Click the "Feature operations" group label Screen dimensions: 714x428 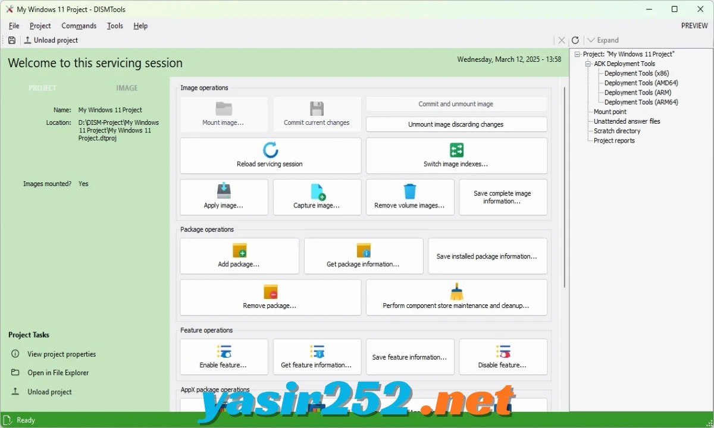[x=206, y=330]
